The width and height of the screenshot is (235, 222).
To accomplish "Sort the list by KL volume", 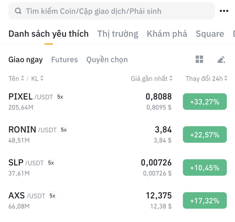I will point(35,79).
